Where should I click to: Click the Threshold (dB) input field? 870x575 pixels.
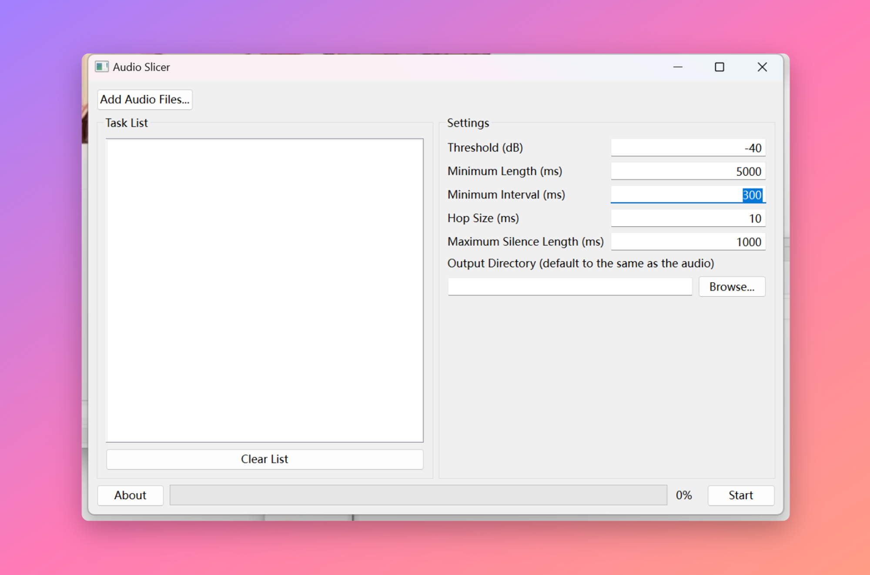click(x=687, y=148)
